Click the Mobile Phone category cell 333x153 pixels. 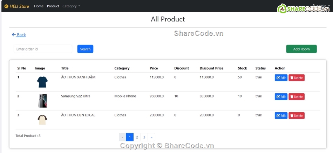coord(125,96)
